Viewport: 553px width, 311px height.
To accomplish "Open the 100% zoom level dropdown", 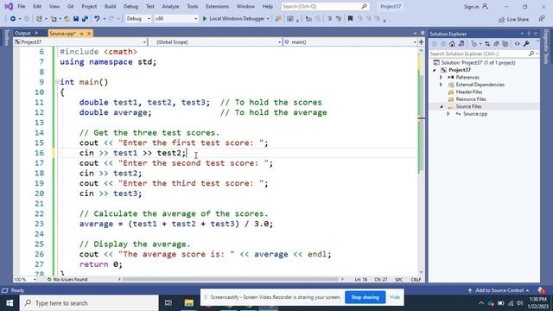I will tap(25, 279).
